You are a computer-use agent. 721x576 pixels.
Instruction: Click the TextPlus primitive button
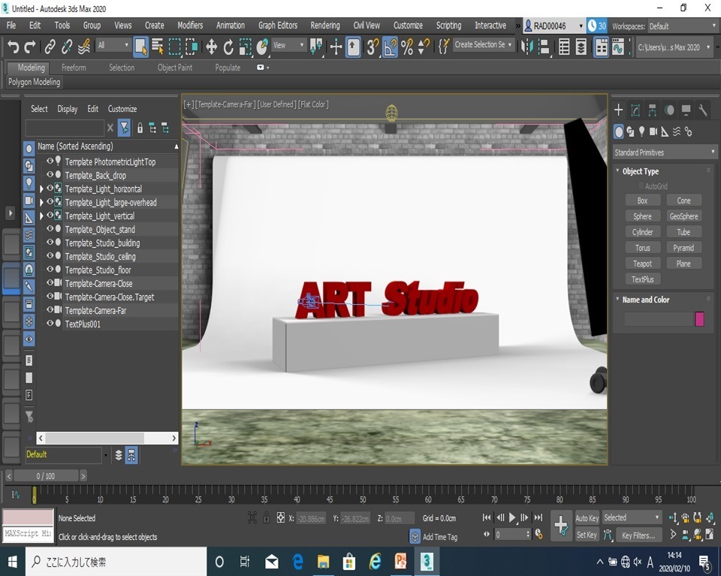pos(642,279)
